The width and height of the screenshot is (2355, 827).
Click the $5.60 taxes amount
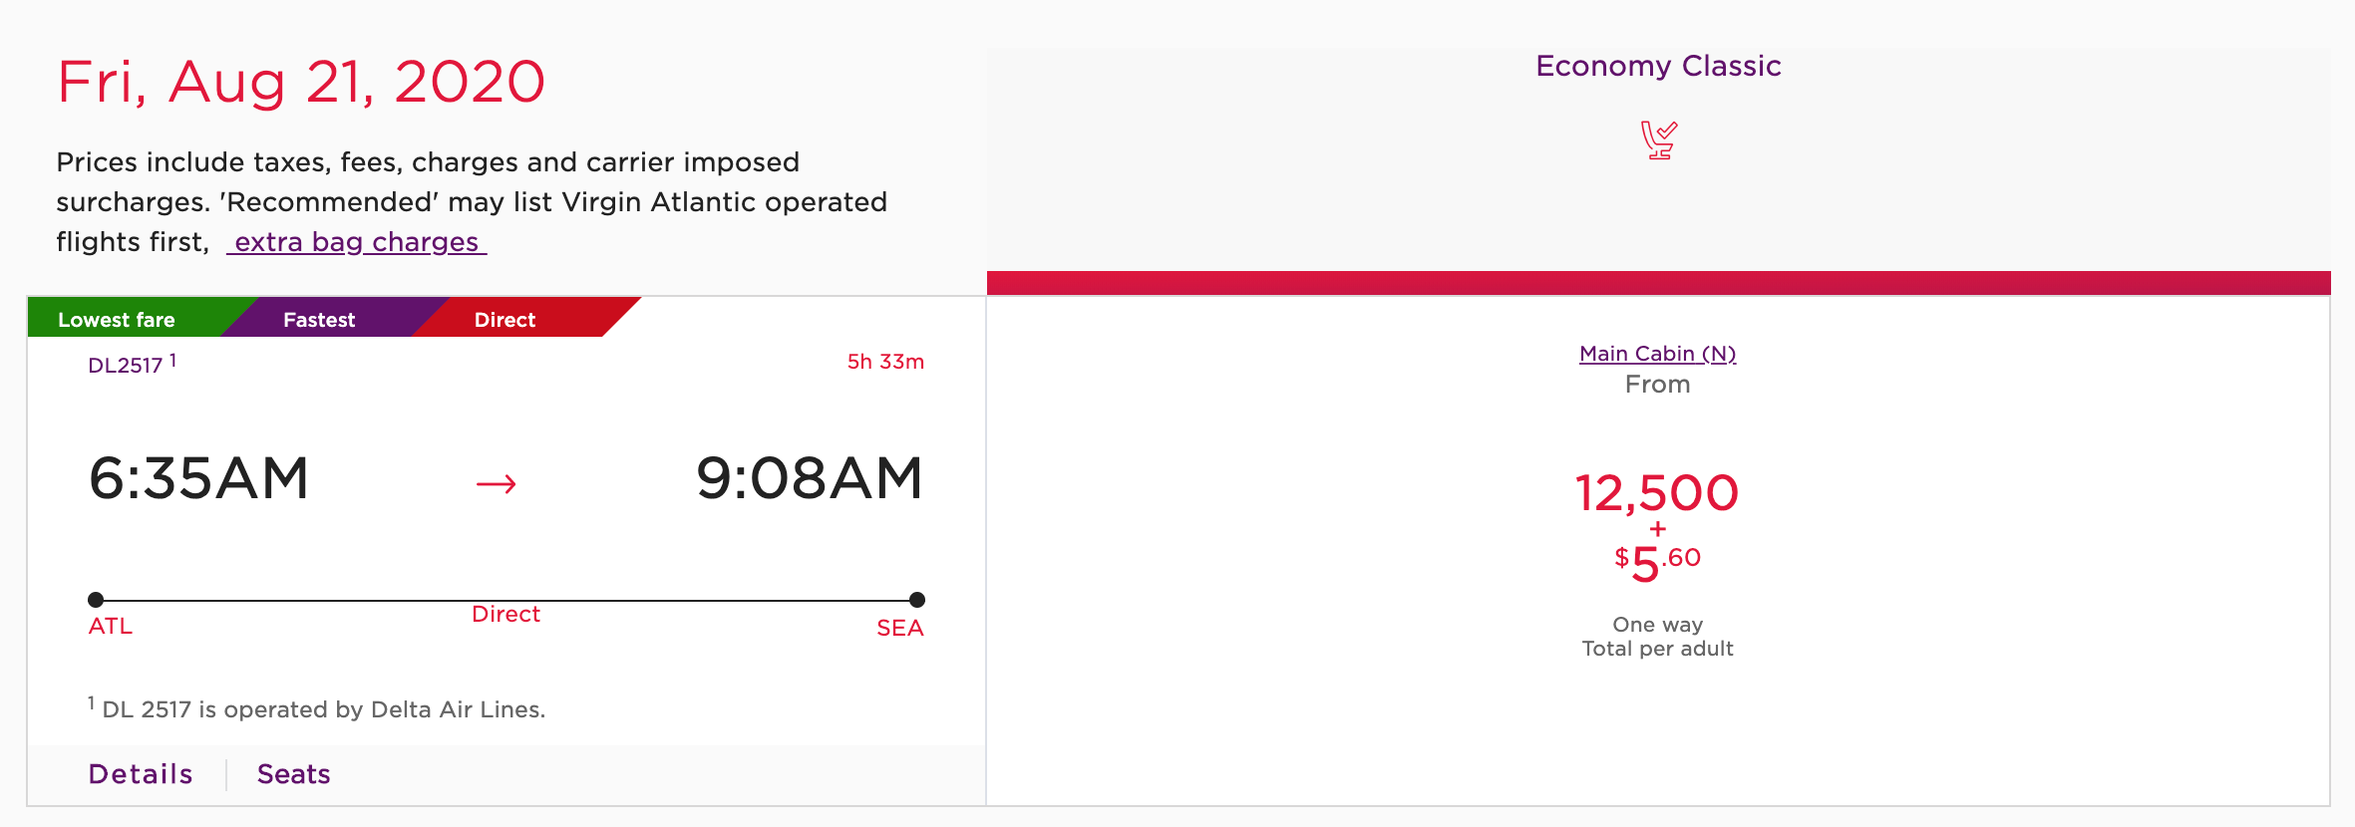pyautogui.click(x=1657, y=562)
